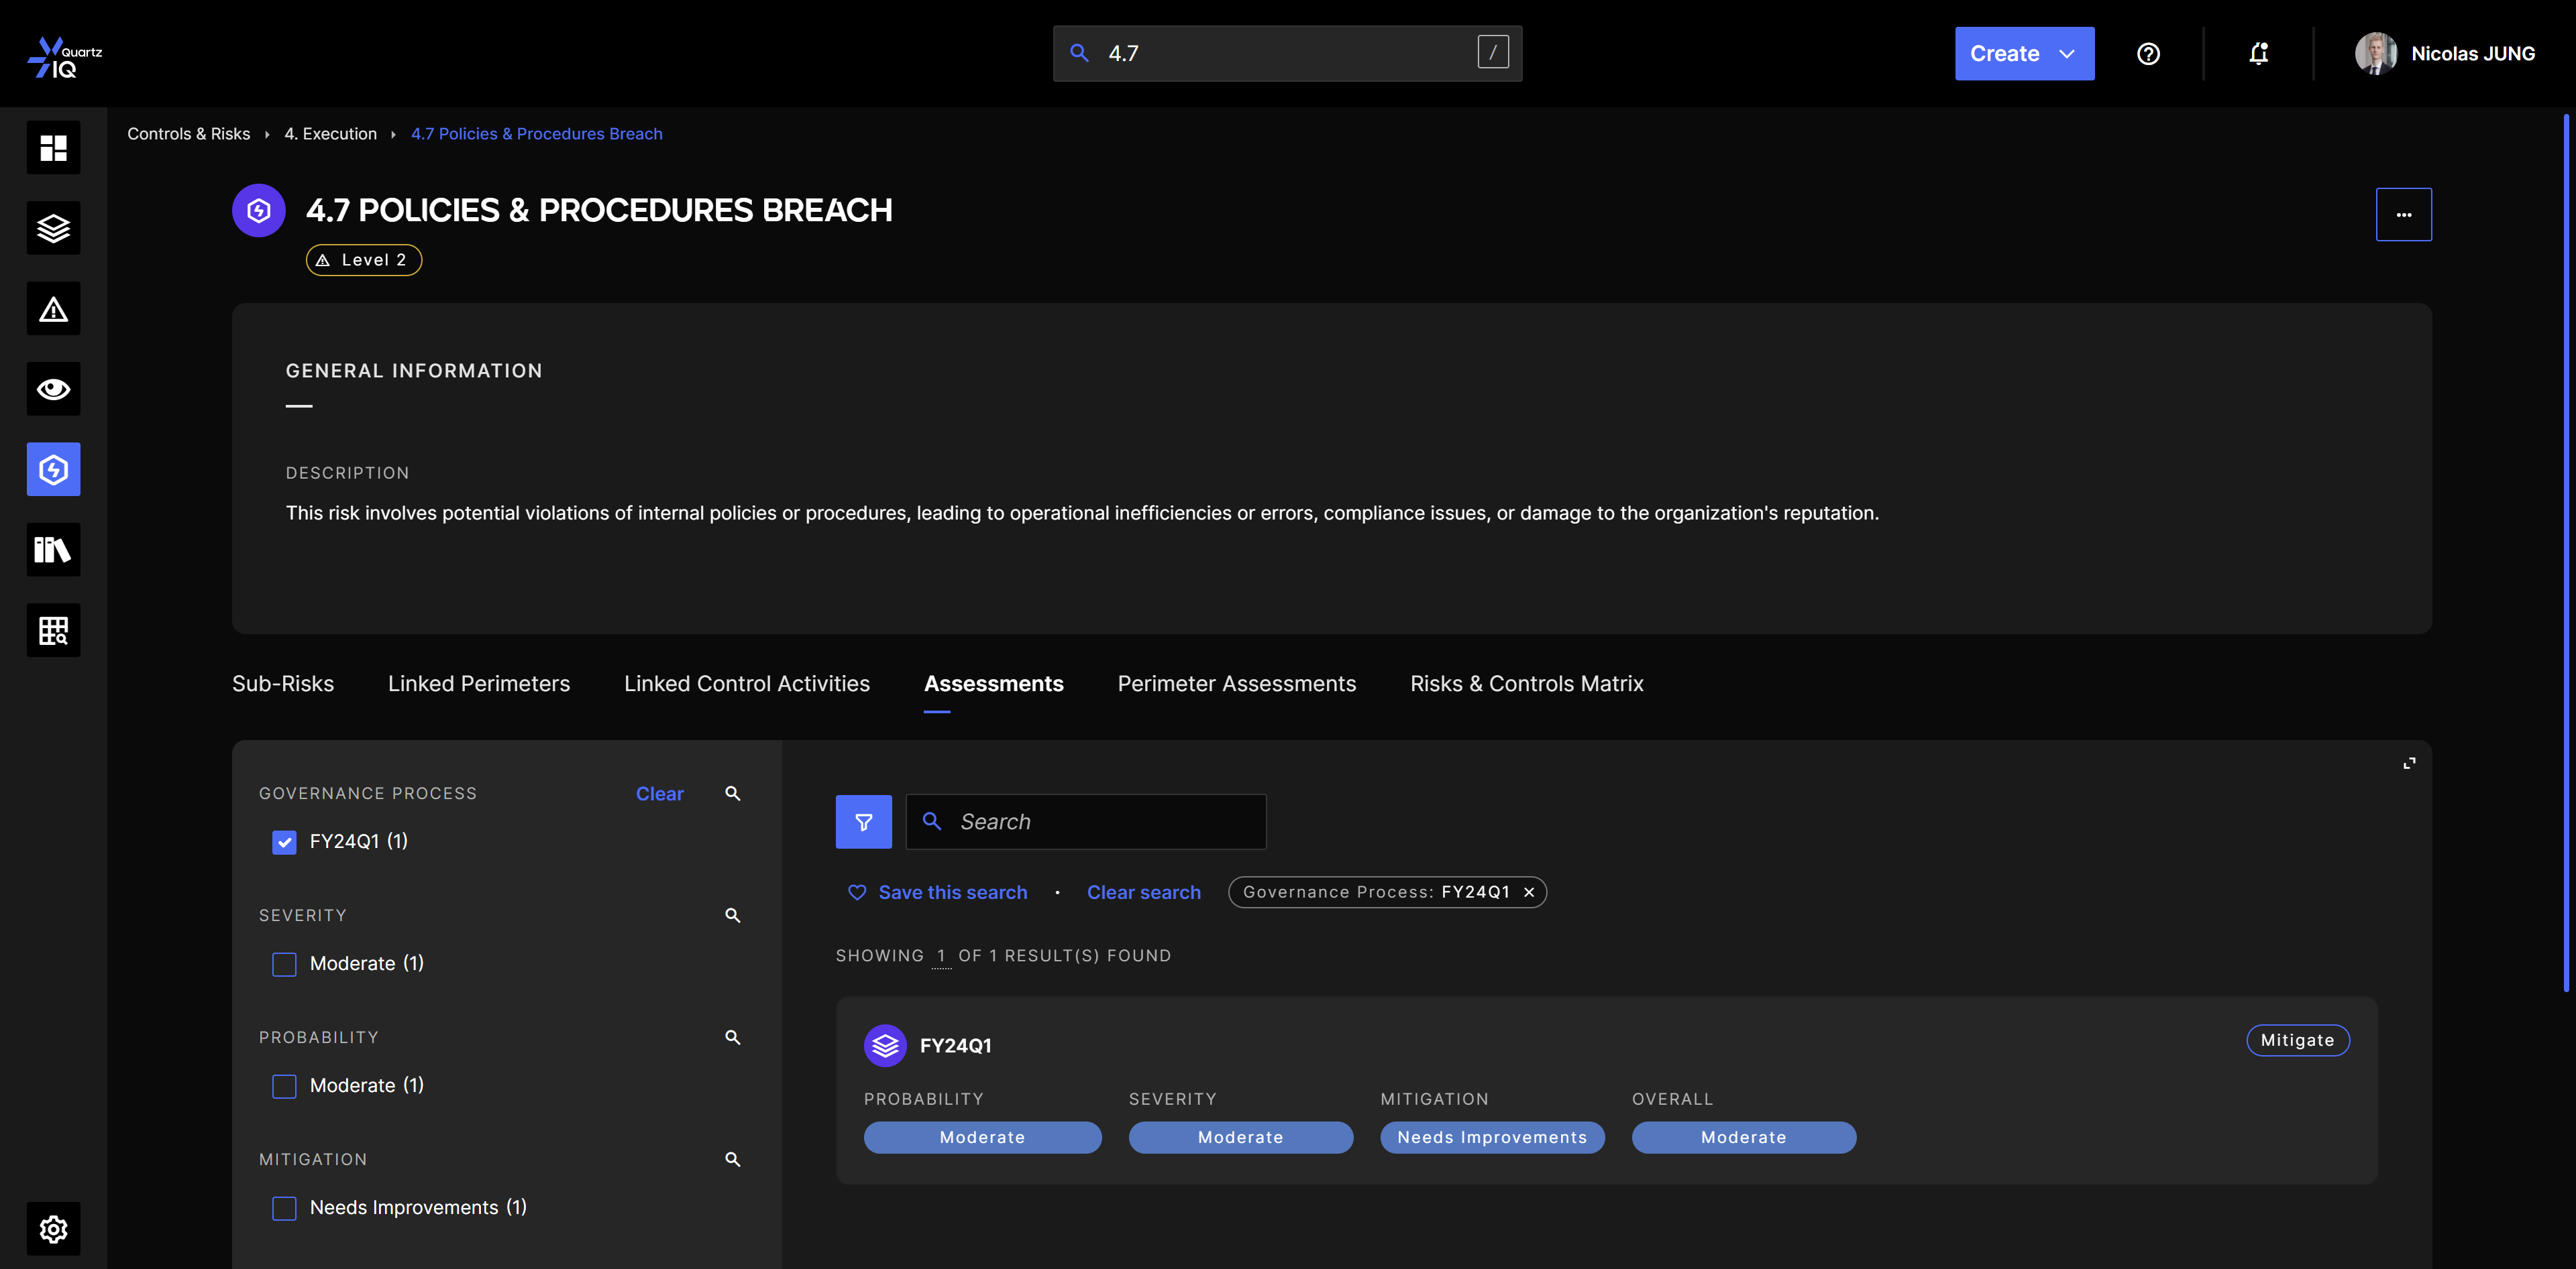Uncheck the FY24Q1 governance process checkbox
This screenshot has width=2576, height=1269.
pyautogui.click(x=284, y=843)
